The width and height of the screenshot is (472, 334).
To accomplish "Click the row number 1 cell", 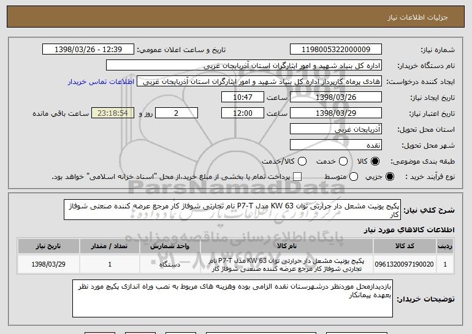I will (x=445, y=264).
